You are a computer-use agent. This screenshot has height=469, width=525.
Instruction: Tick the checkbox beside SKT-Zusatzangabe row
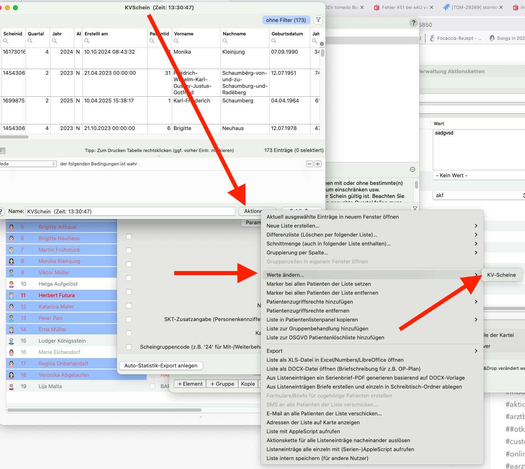click(129, 319)
